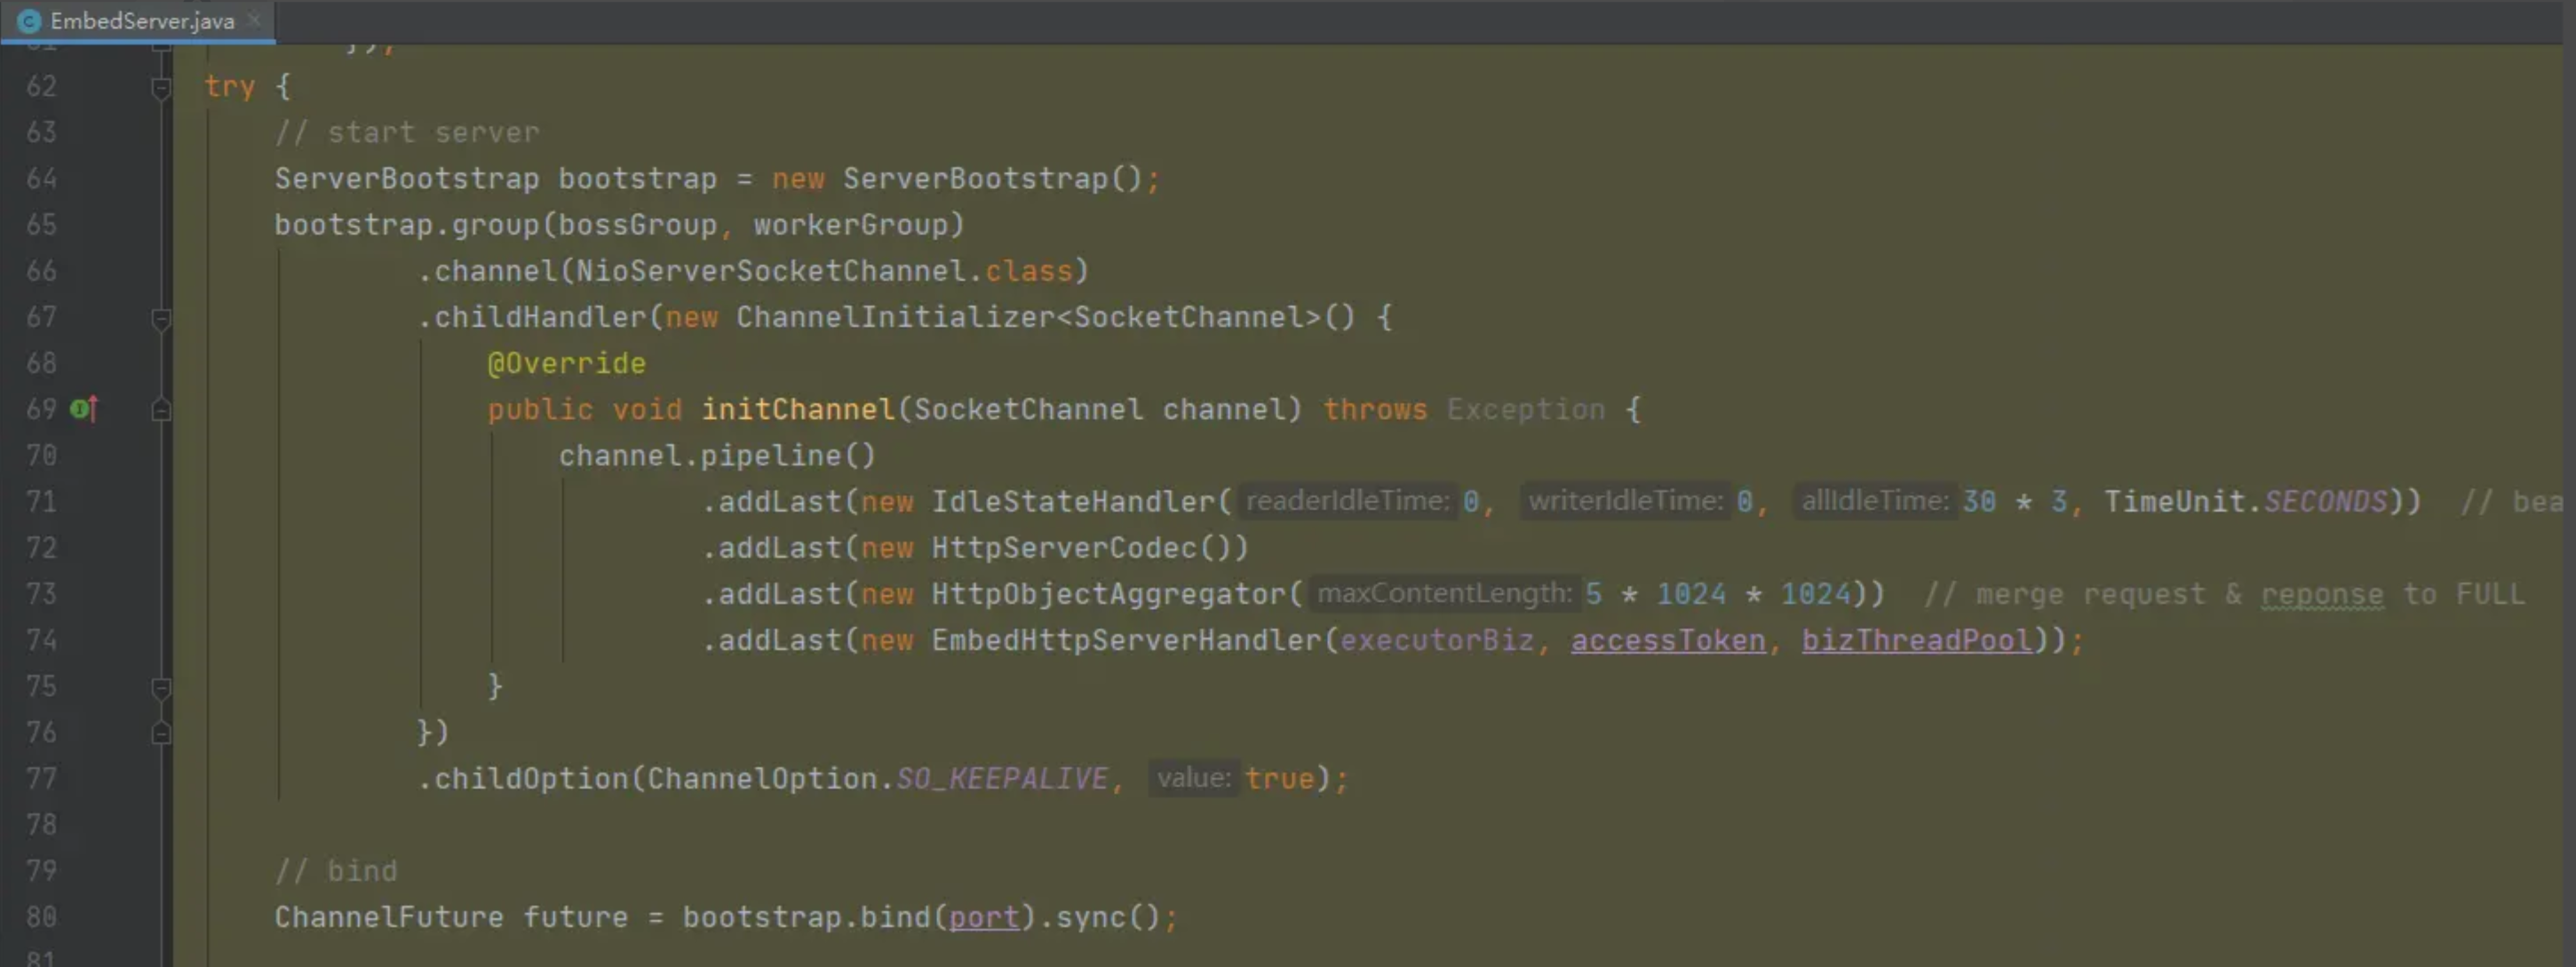Click IdleStateHandler class name
Screen dimensions: 2576x967
(1073, 502)
